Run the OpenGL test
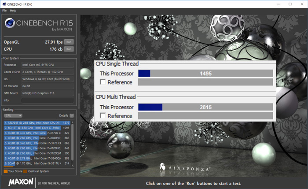This screenshot has height=189, width=308. point(69,42)
